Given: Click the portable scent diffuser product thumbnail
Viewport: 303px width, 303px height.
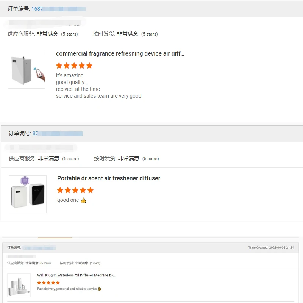Looking at the screenshot, I should 28,194.
